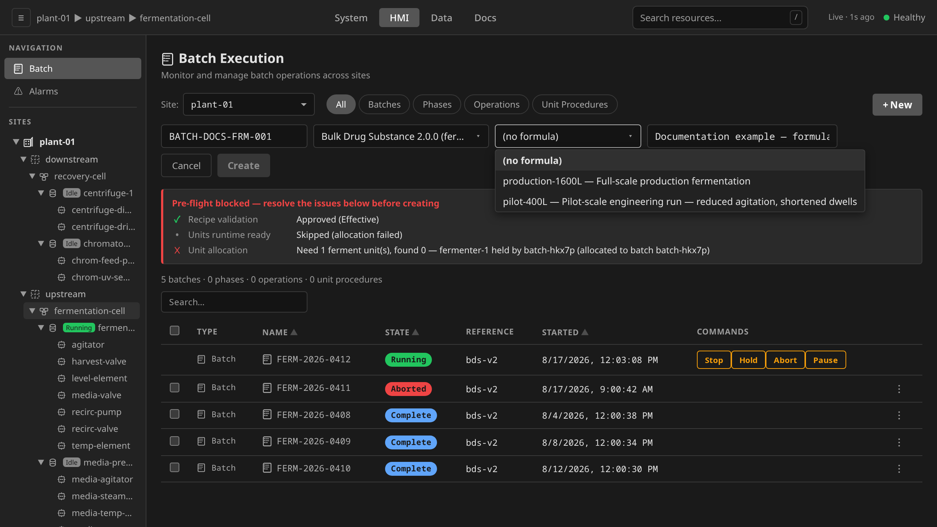The image size is (937, 527).
Task: Open row menu for FERM-2026-0410
Action: pyautogui.click(x=899, y=469)
